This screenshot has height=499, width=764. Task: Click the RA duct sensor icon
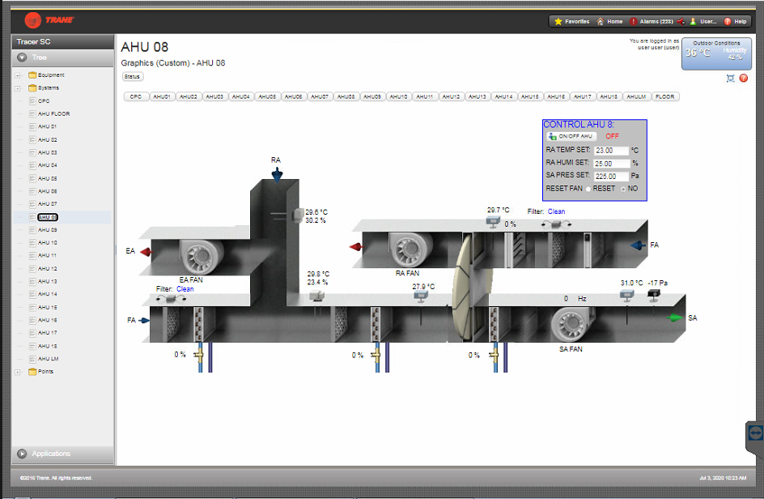click(x=297, y=215)
